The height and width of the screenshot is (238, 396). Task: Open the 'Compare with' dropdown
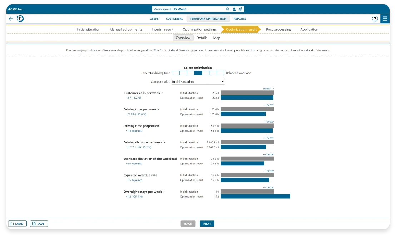click(x=198, y=81)
